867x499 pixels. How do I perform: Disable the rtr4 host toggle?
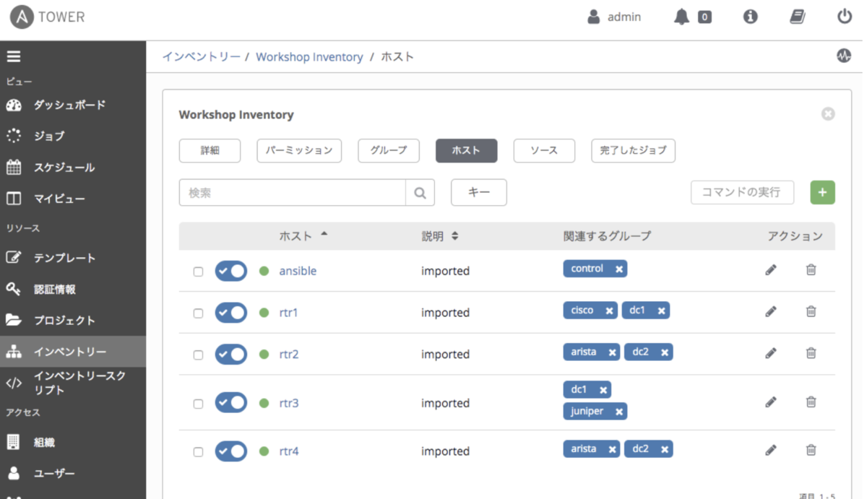(x=231, y=451)
